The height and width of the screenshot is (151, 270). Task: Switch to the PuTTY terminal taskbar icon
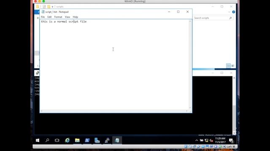[x=107, y=141]
